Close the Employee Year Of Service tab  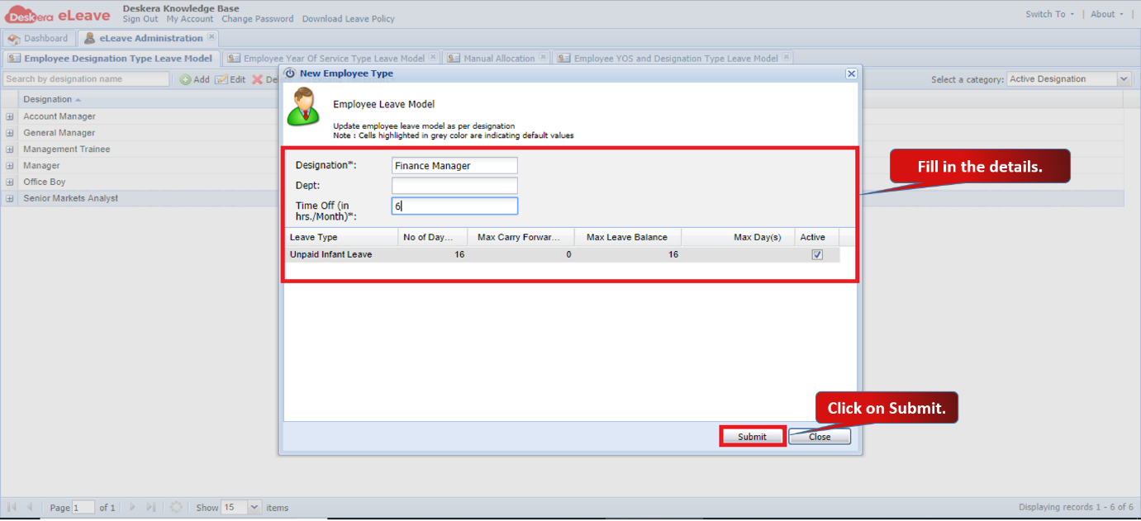(433, 58)
